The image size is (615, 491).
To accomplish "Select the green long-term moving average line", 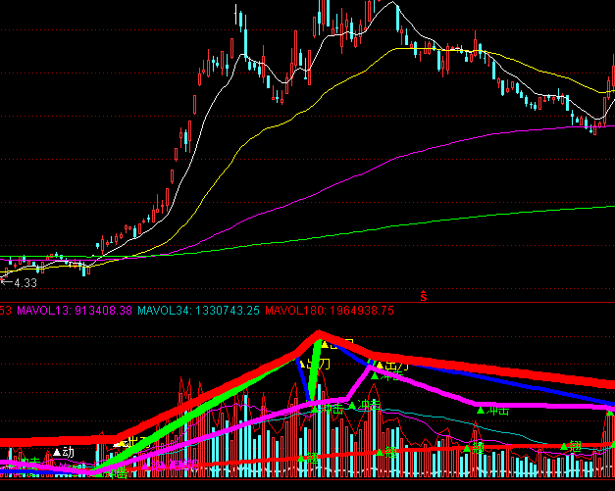I will [x=392, y=224].
